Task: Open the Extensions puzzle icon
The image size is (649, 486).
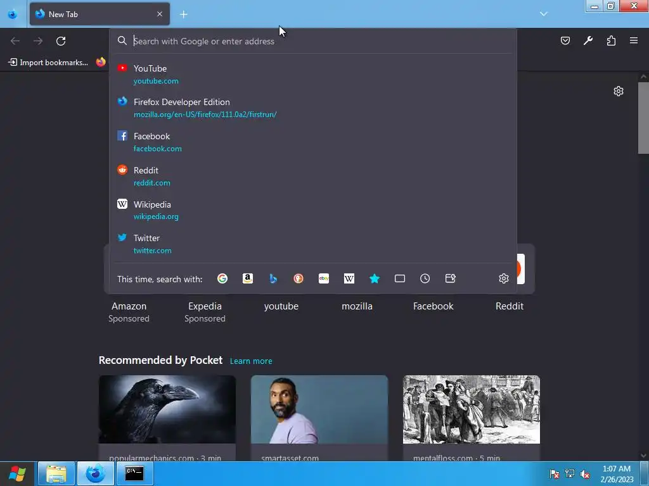Action: (611, 40)
